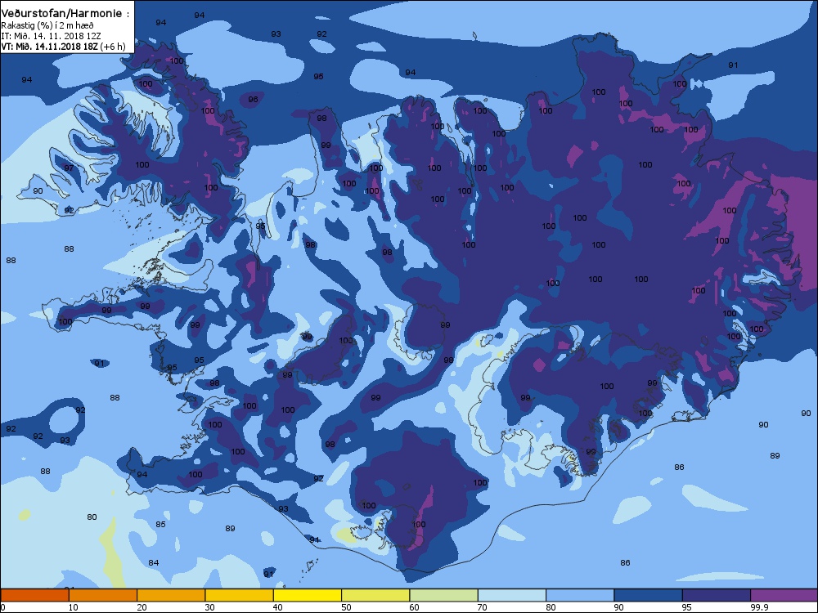The height and width of the screenshot is (613, 818).
Task: Select the "85" humidity value on the map
Action: pos(160,525)
